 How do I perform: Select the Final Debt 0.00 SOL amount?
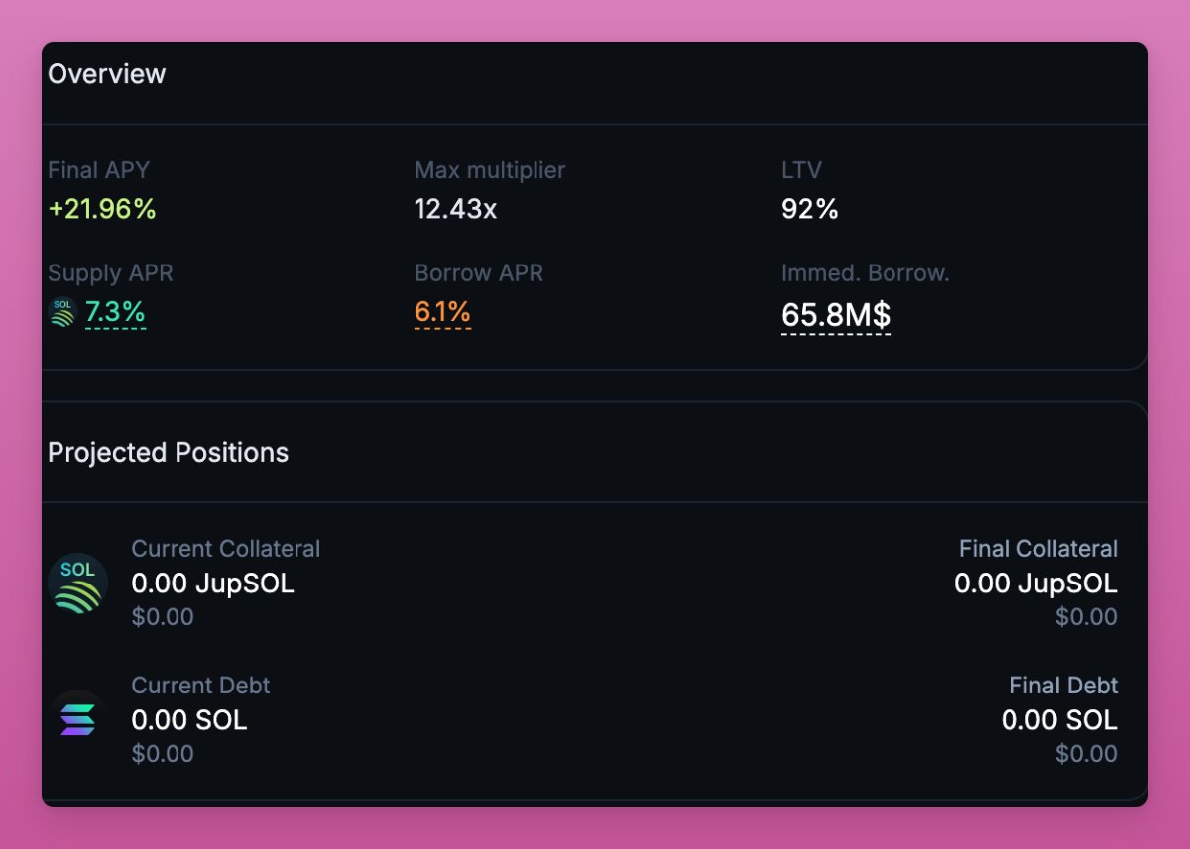click(1059, 720)
